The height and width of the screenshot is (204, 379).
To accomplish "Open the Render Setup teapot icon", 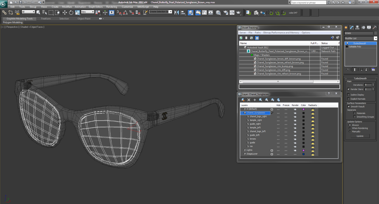I will pos(226,12).
